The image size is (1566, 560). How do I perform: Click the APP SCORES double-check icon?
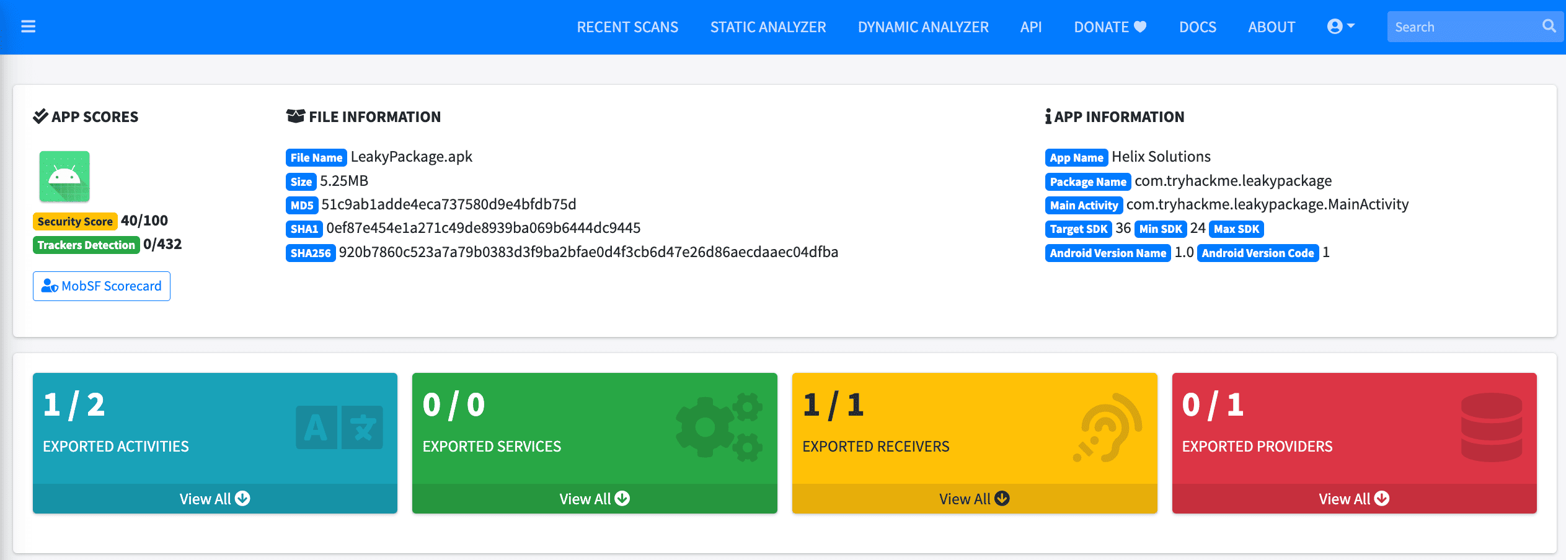[40, 116]
